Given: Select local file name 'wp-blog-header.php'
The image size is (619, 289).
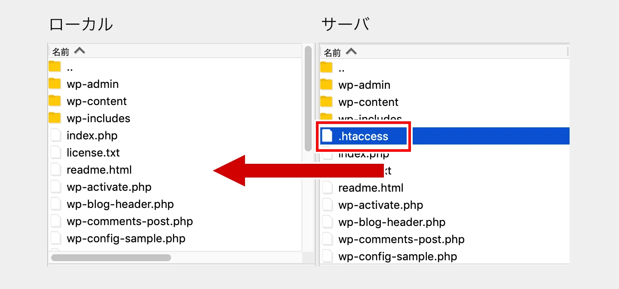Looking at the screenshot, I should tap(120, 204).
